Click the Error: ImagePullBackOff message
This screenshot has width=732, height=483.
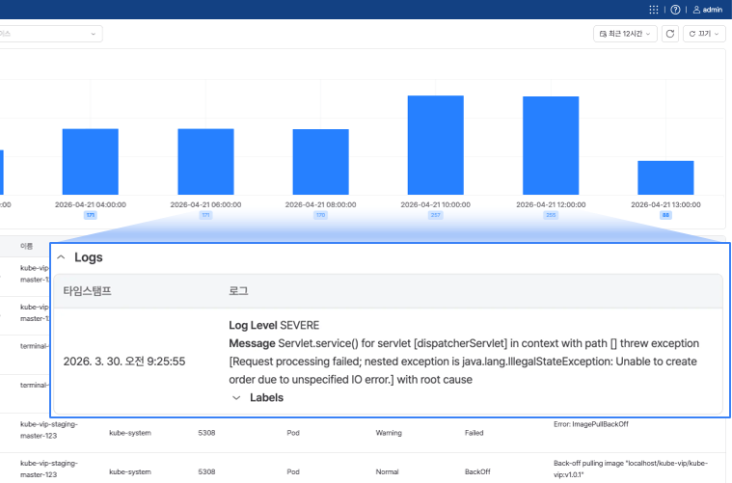[591, 424]
